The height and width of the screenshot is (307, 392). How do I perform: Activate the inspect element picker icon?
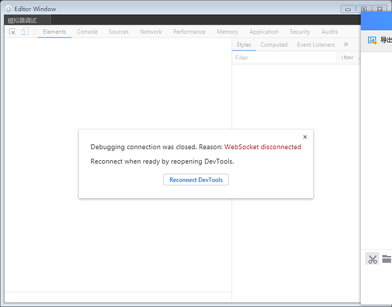12,31
